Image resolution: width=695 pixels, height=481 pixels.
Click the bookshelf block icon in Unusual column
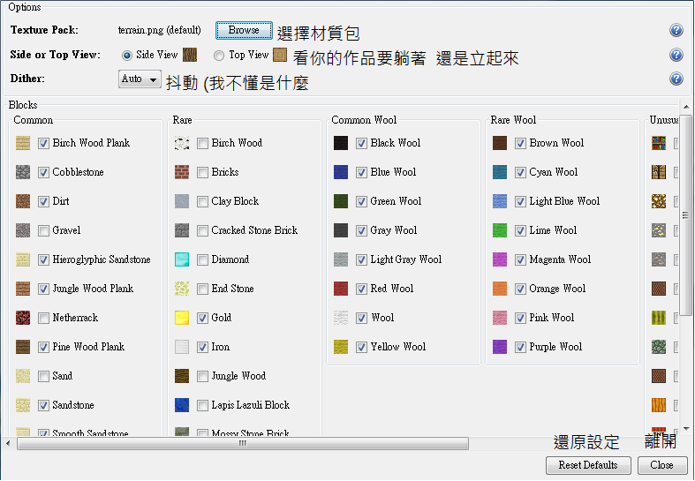pyautogui.click(x=659, y=143)
